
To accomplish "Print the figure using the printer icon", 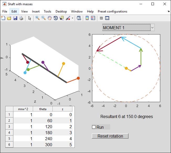I will pyautogui.click(x=21, y=18).
